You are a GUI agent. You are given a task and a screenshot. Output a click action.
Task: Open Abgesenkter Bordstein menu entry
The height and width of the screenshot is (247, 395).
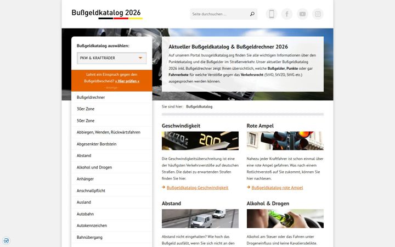tap(112, 144)
